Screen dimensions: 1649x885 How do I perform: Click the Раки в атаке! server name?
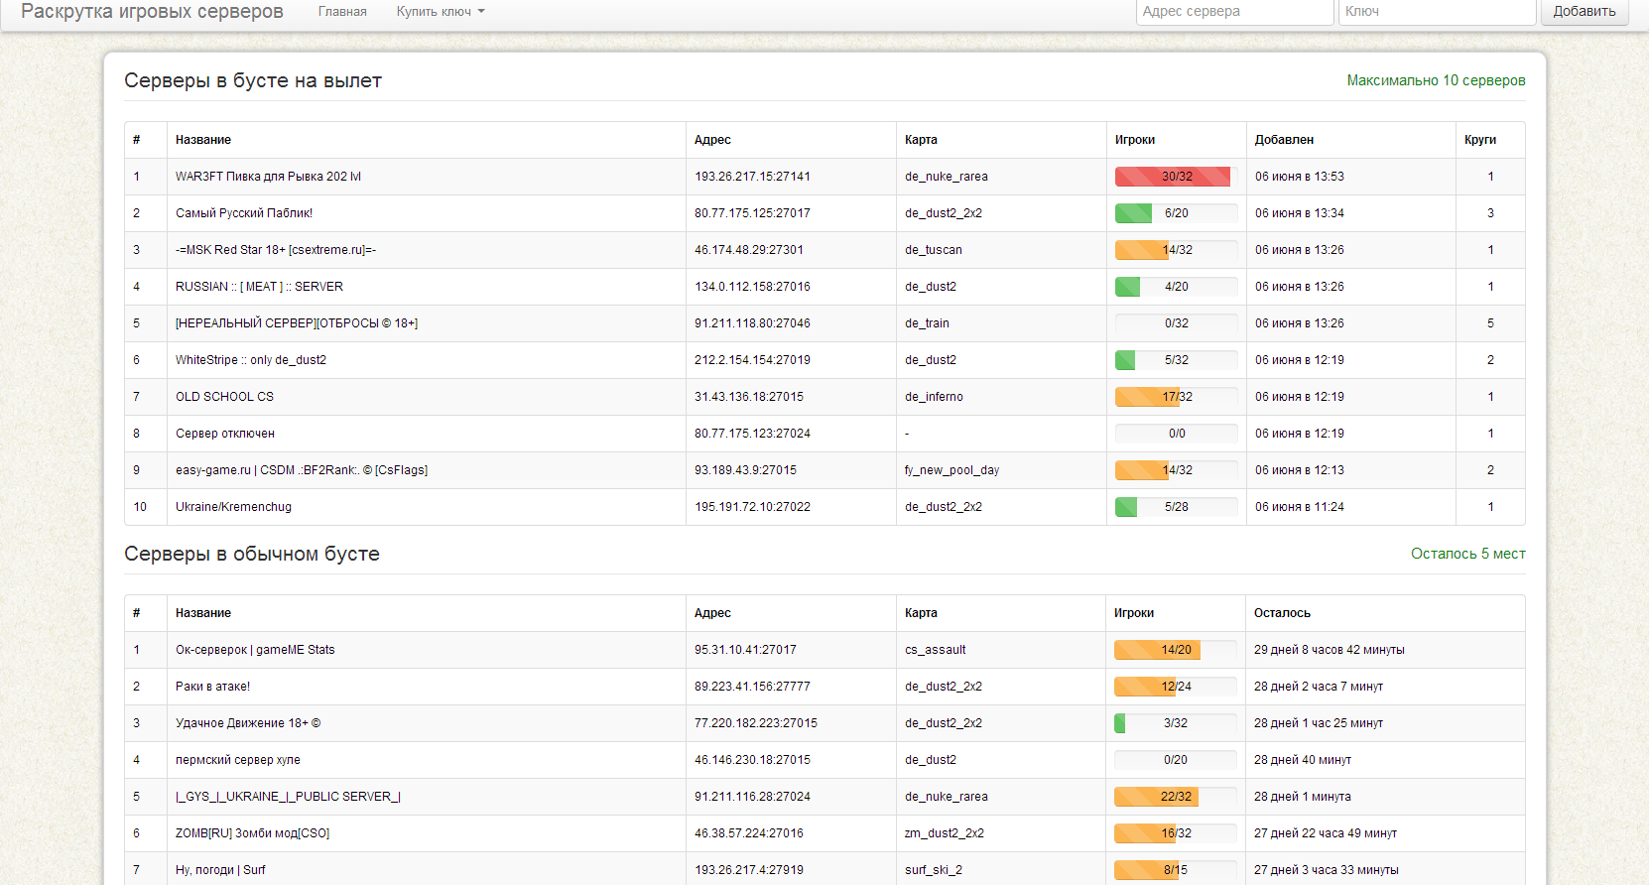tap(213, 687)
